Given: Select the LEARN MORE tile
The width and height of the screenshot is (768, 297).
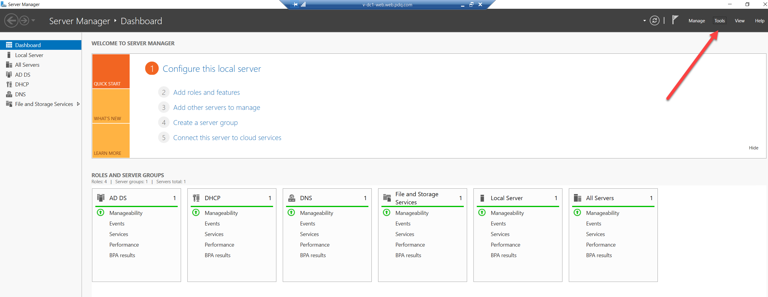Looking at the screenshot, I should (x=111, y=141).
